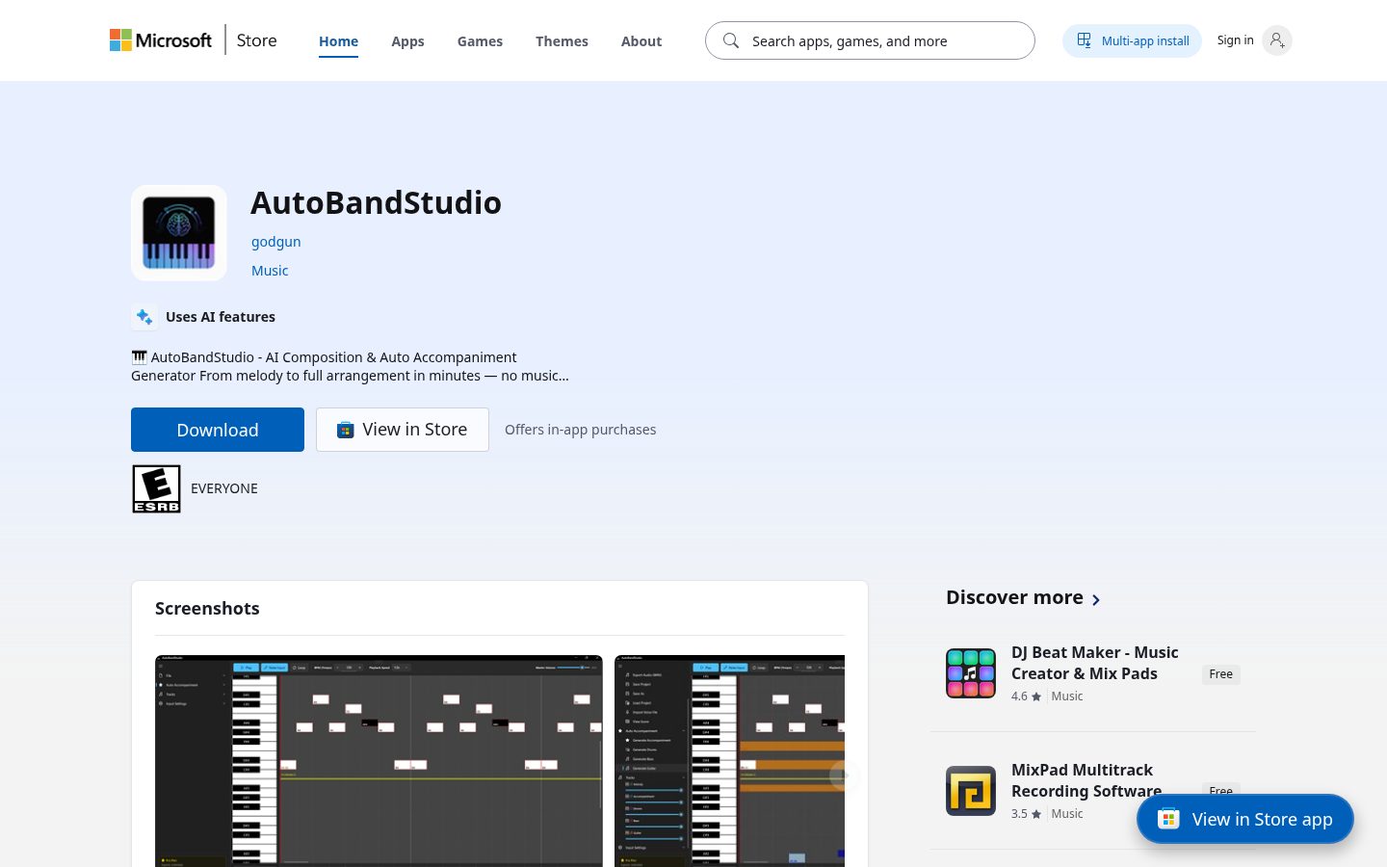The width and height of the screenshot is (1387, 867).
Task: Focus the search apps input field
Action: click(x=870, y=40)
